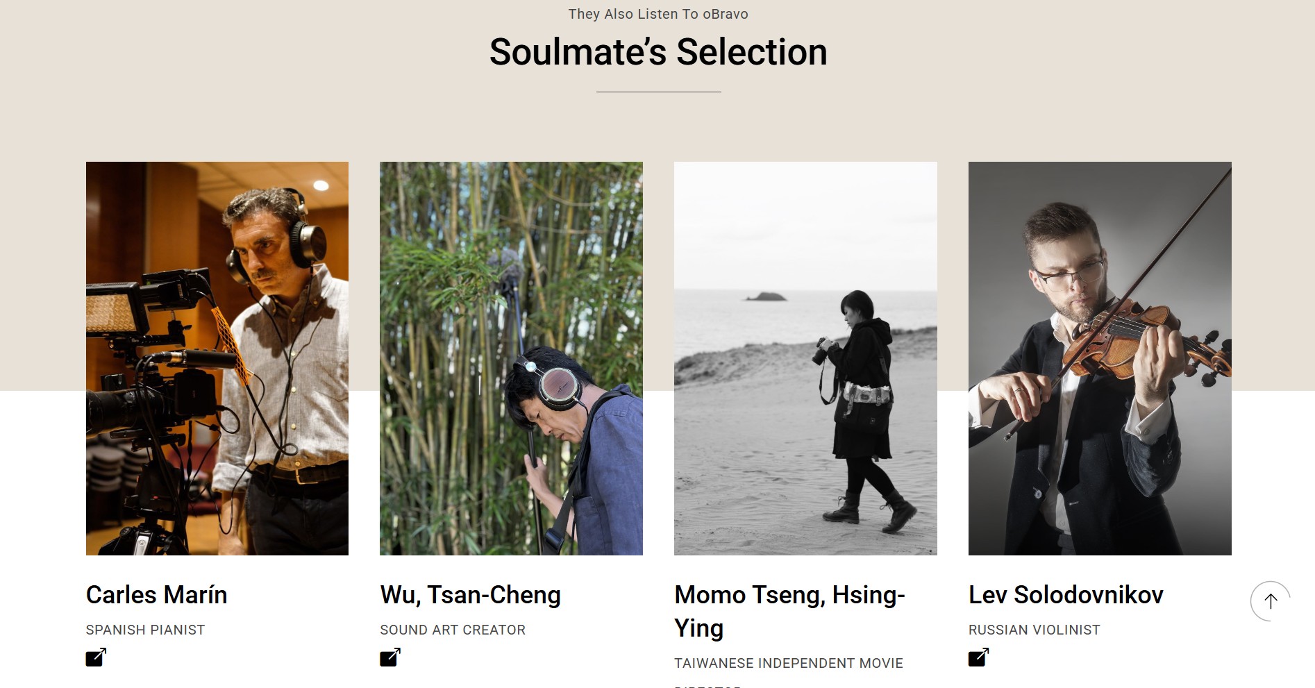Open Momo Tseng's black-and-white beach photo
The image size is (1315, 688).
tap(805, 358)
